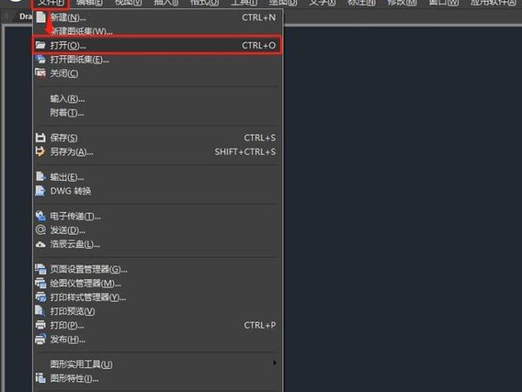The image size is (522, 392).
Task: Click the New file page icon
Action: (x=40, y=17)
